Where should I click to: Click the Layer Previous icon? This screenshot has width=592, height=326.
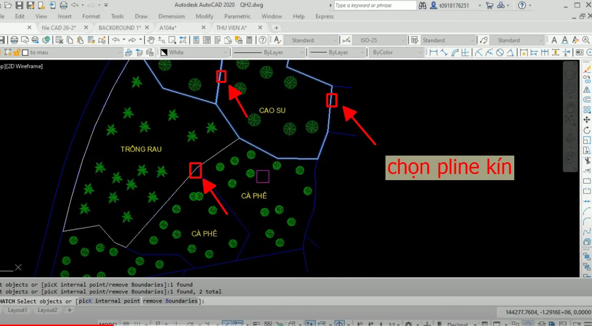point(139,53)
